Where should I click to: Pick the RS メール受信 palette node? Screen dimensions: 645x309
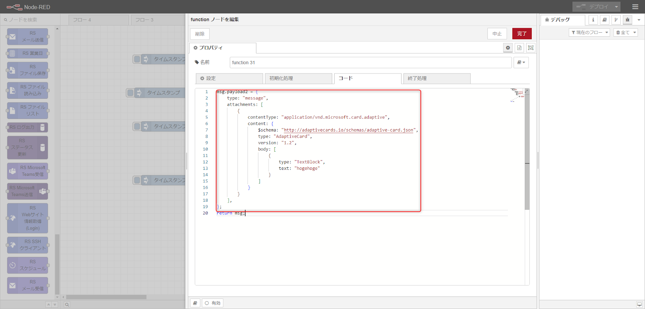[27, 285]
